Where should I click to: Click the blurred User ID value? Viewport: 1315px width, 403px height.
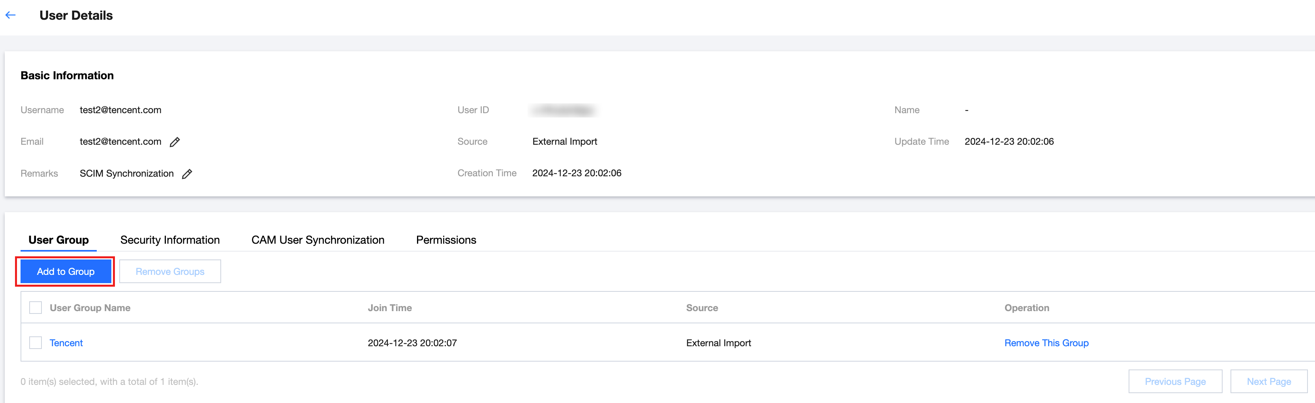tap(564, 110)
